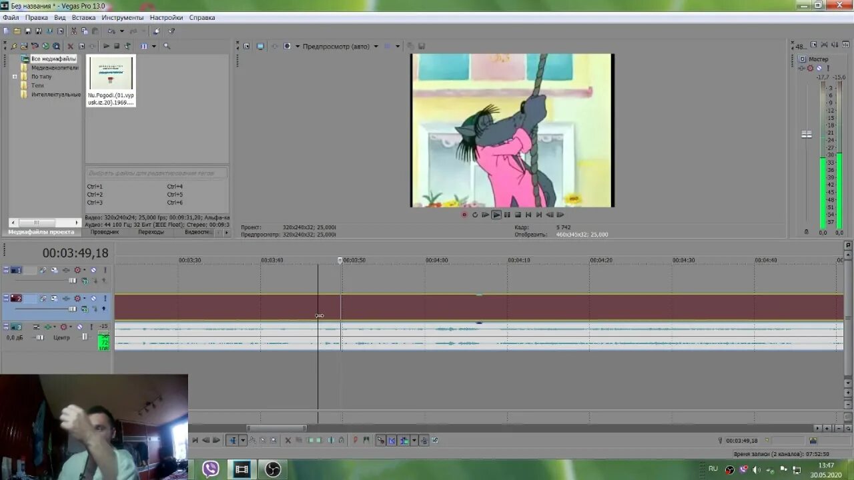Switch to the Медиафайлы проекта tab
This screenshot has width=854, height=480.
[x=41, y=232]
